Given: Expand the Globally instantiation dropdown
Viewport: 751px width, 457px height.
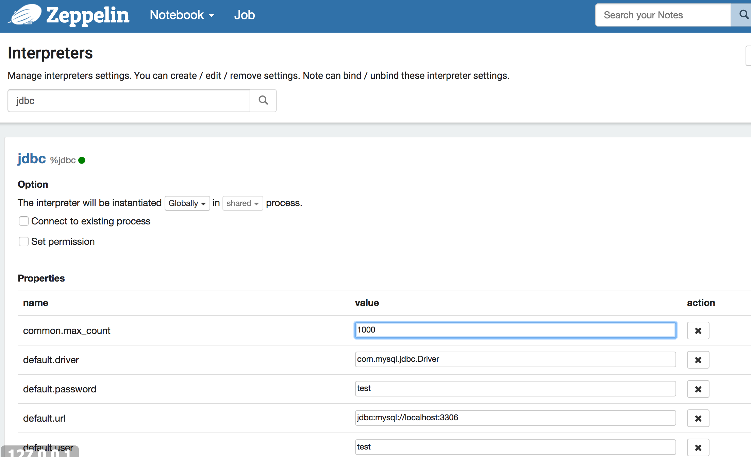Looking at the screenshot, I should [x=187, y=203].
